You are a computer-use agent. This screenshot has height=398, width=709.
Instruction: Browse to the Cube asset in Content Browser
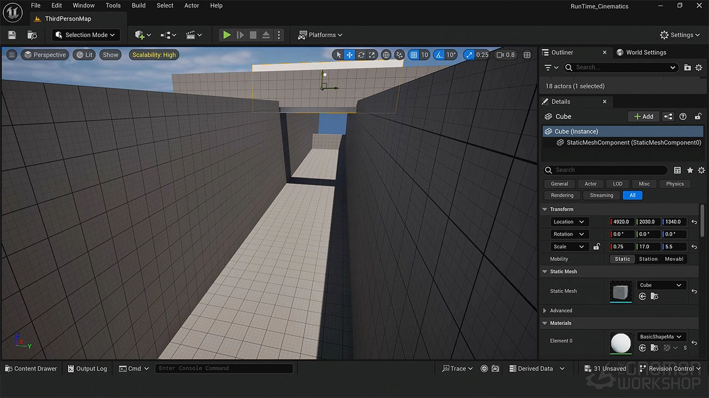coord(655,296)
